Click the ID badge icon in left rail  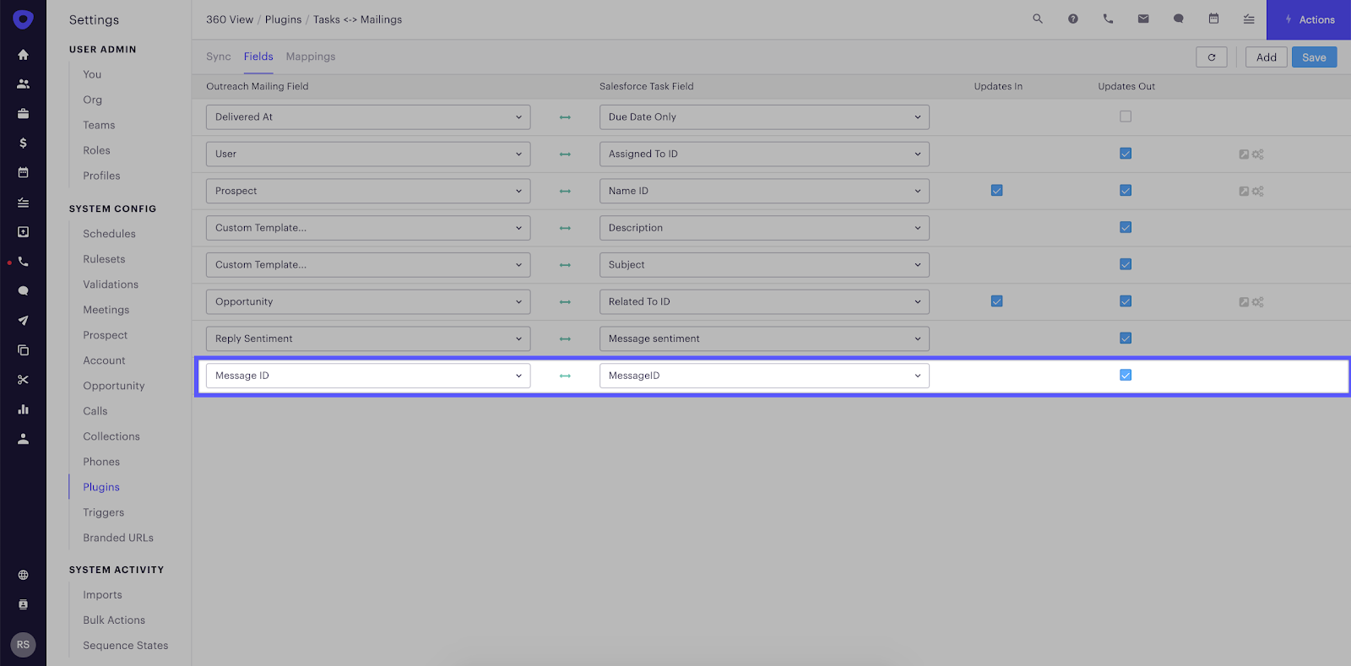pyautogui.click(x=23, y=605)
